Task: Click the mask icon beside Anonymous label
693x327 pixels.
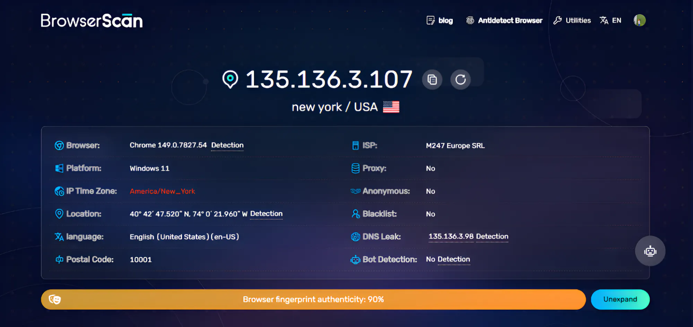Action: (x=355, y=191)
